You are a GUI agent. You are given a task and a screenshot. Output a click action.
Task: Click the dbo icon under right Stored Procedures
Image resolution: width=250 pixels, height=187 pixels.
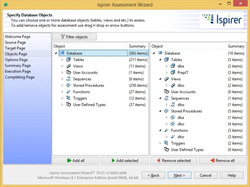click(173, 124)
